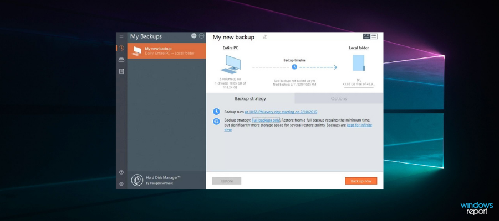Open the Backup & Recovery clock icon
Screen dimensions: 499x221
(121, 48)
